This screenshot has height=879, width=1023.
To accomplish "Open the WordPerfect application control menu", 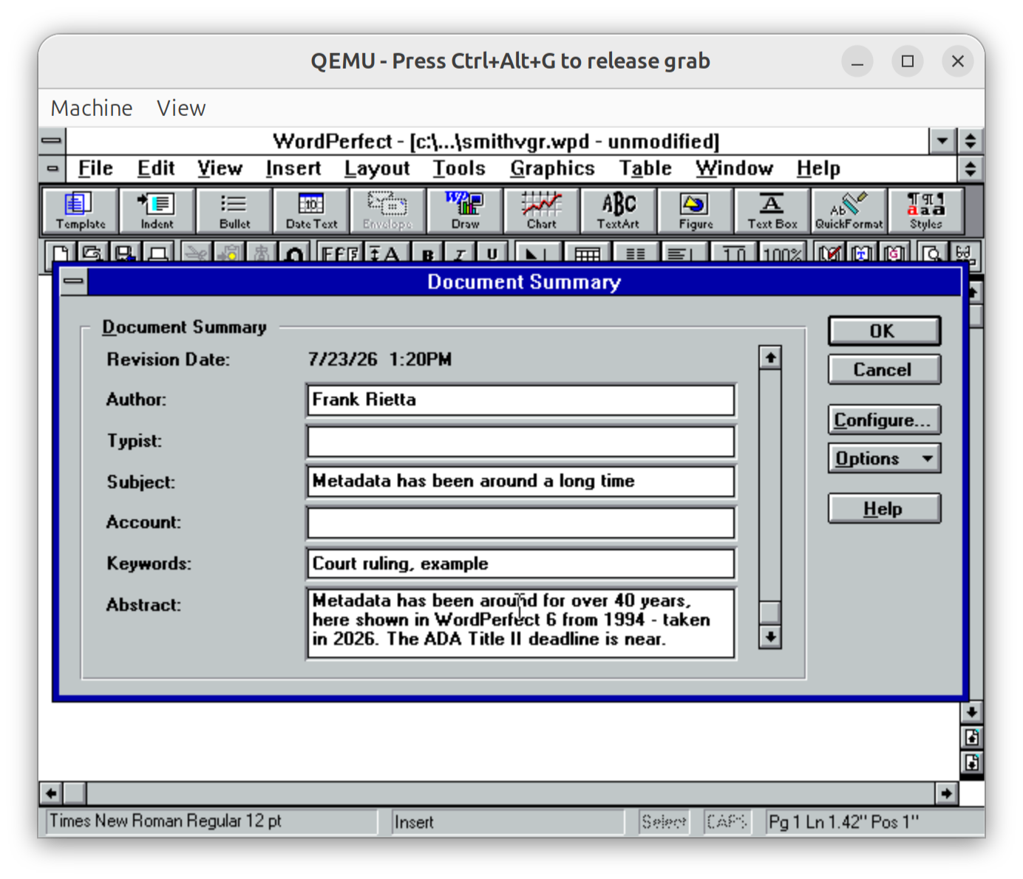I will pyautogui.click(x=51, y=140).
